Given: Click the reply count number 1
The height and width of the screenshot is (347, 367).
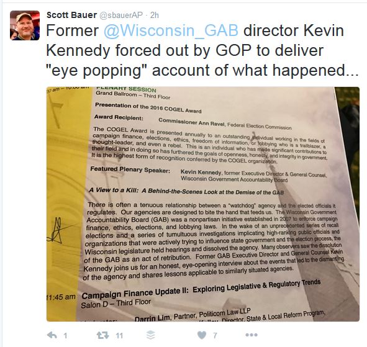Looking at the screenshot, I should (x=65, y=336).
